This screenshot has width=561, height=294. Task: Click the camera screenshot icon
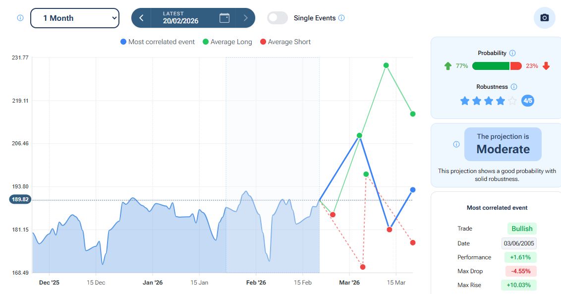[544, 18]
